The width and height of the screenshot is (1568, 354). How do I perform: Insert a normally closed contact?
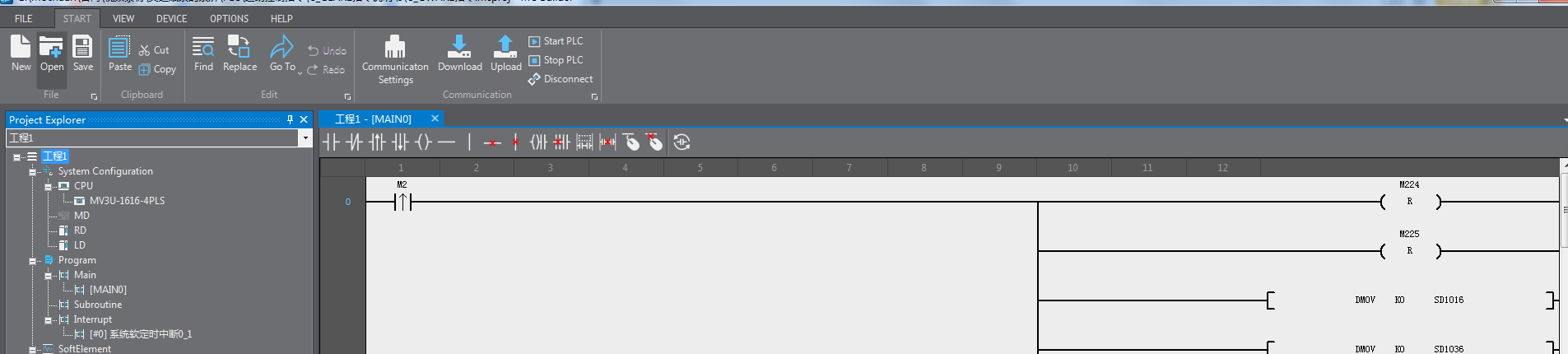[354, 142]
